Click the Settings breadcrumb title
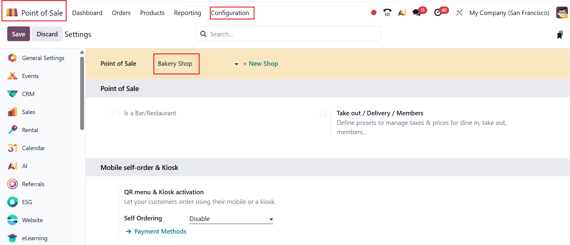The height and width of the screenshot is (245, 570). point(78,35)
